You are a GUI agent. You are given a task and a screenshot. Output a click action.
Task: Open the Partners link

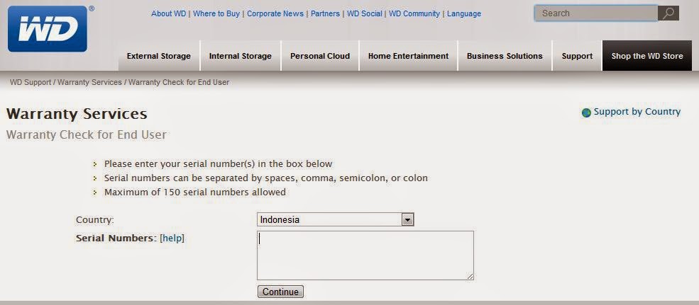pyautogui.click(x=326, y=13)
